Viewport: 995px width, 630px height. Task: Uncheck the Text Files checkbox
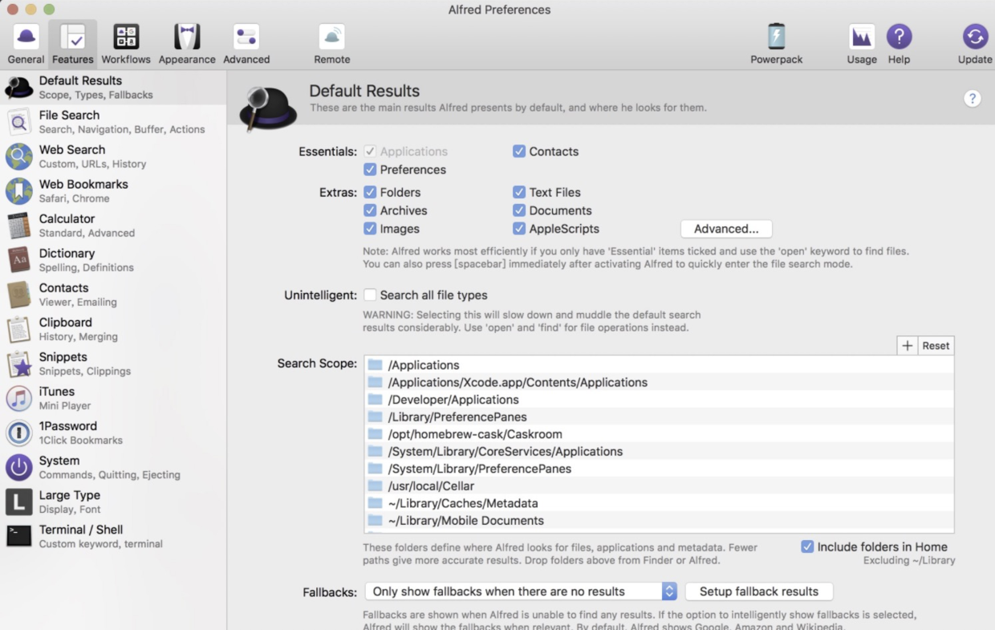519,192
